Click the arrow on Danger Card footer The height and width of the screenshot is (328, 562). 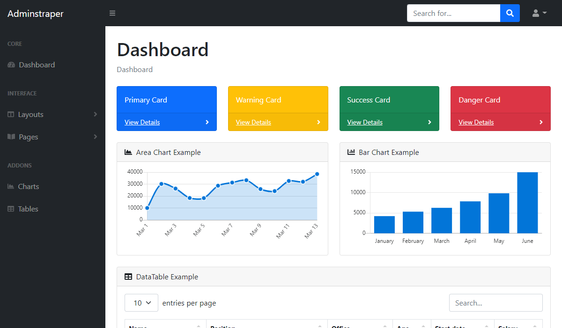[x=541, y=122]
